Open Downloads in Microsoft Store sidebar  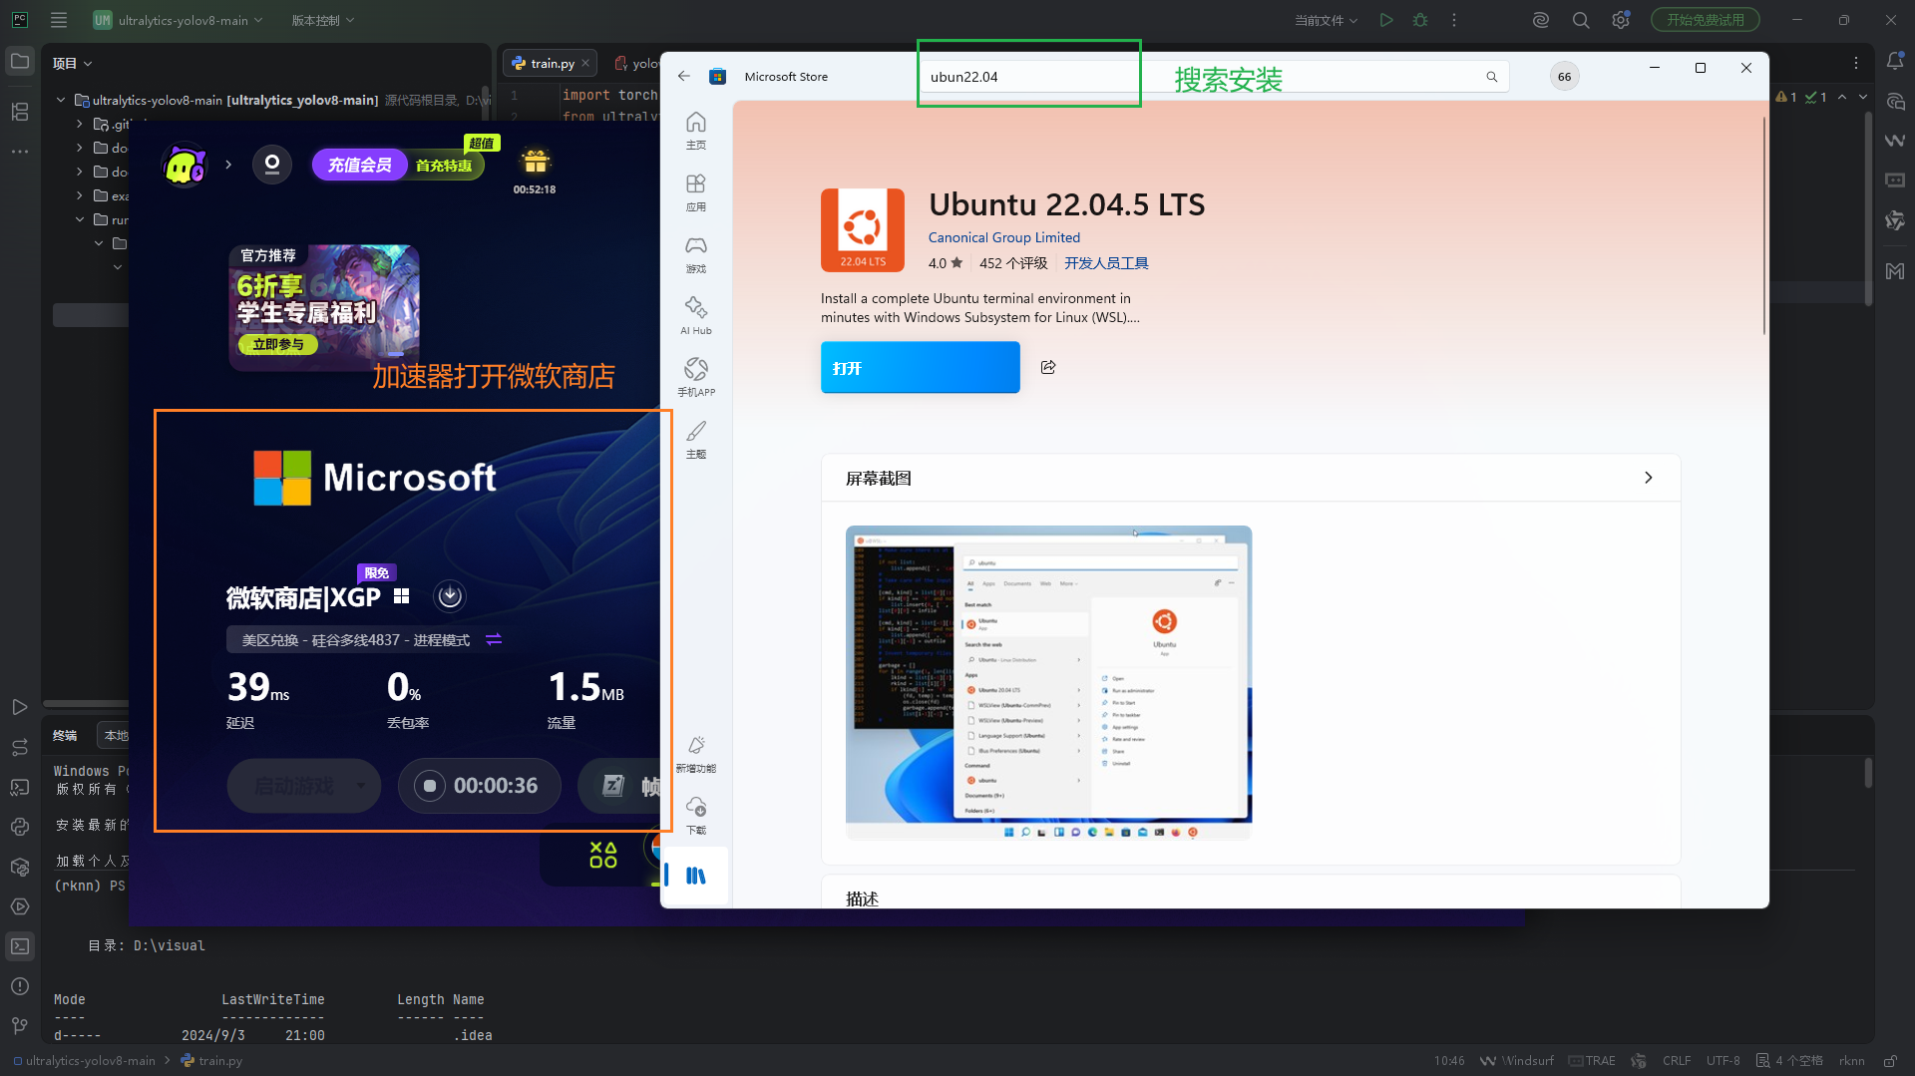click(x=695, y=814)
